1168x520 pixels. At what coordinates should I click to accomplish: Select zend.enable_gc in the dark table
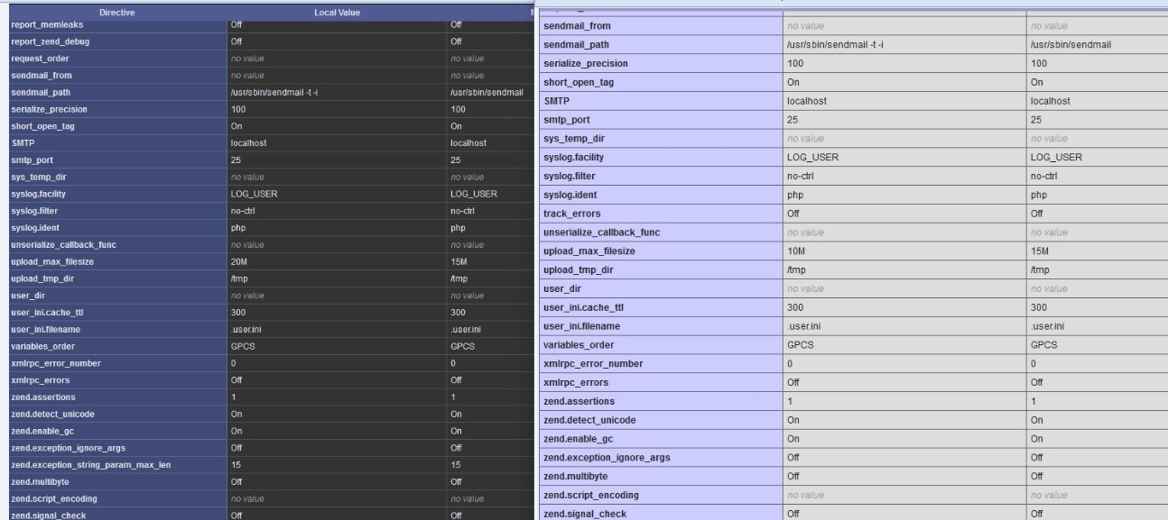42,430
